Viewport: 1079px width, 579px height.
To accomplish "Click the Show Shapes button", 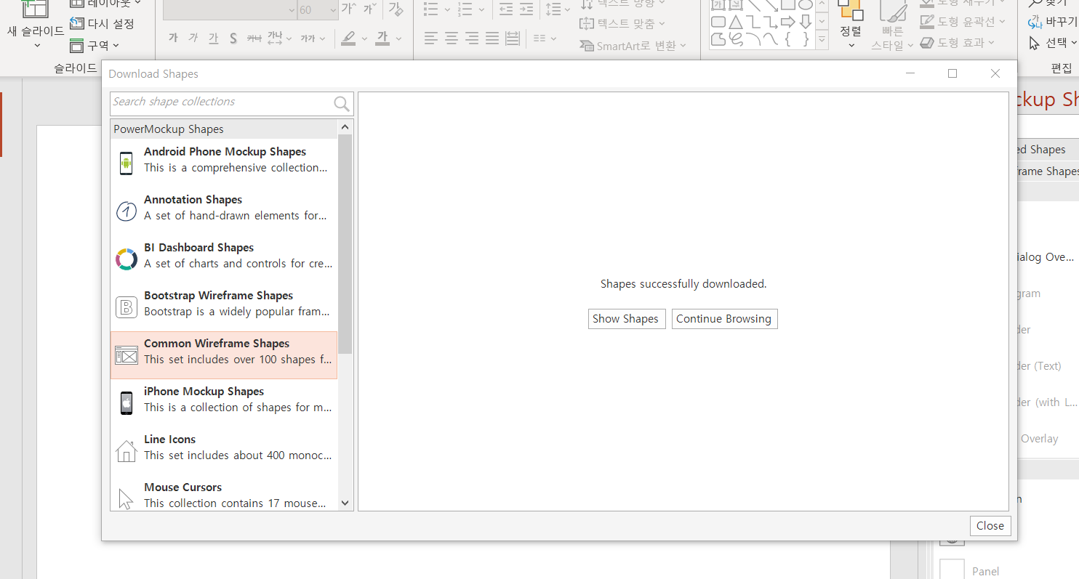I will tap(627, 319).
